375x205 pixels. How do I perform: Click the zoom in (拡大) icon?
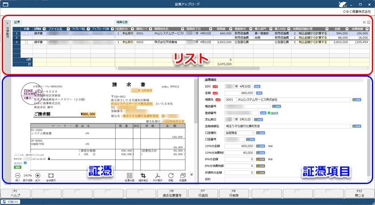[x=37, y=176]
